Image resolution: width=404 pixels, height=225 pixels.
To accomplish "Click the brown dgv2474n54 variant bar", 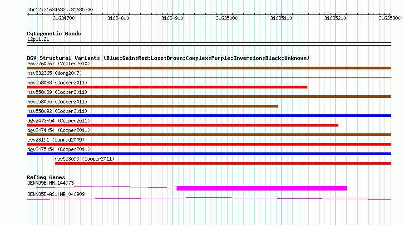I will [x=209, y=135].
